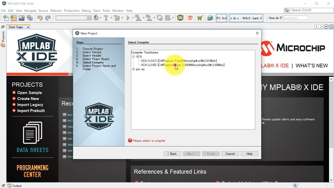Screen dimensions: 334x188
Task: Click the Build Project hammer icon
Action: 106,18
